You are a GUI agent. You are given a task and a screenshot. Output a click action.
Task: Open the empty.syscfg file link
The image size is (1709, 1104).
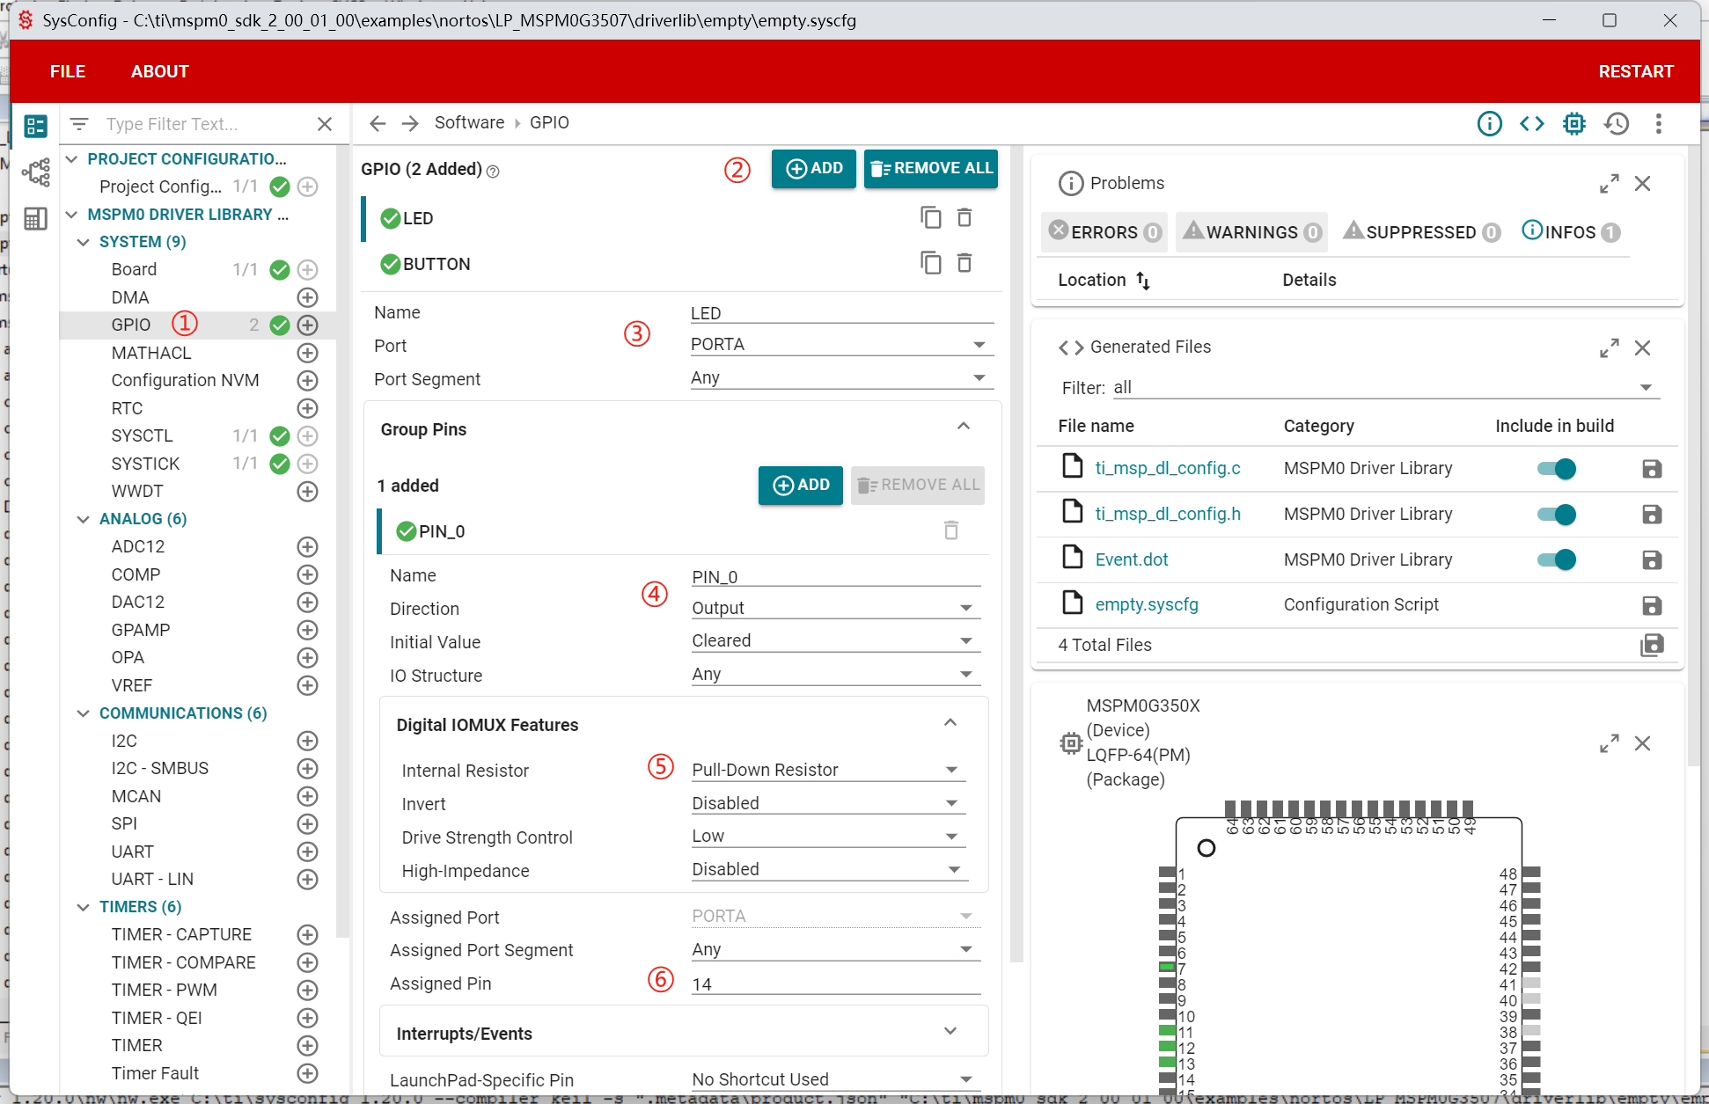tap(1146, 604)
